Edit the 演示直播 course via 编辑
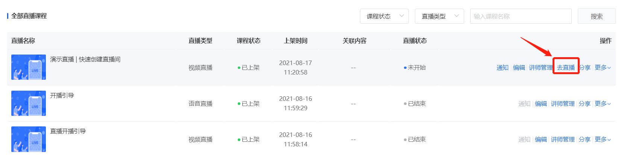Screen dimensions: 621x155 click(x=519, y=68)
